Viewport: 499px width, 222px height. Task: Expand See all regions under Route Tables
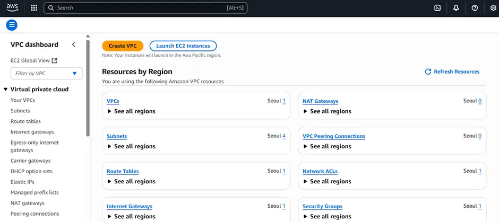pos(131,181)
